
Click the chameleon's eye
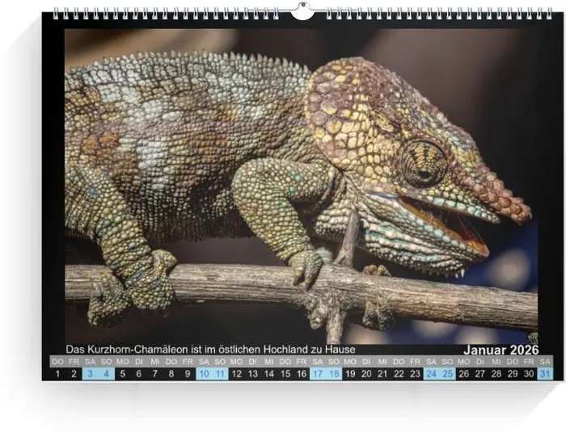coord(424,162)
